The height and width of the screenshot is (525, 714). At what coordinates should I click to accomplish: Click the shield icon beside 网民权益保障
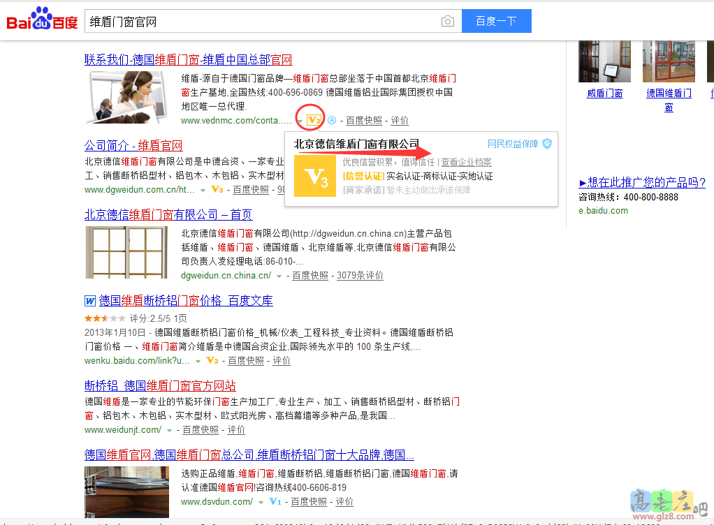point(547,144)
